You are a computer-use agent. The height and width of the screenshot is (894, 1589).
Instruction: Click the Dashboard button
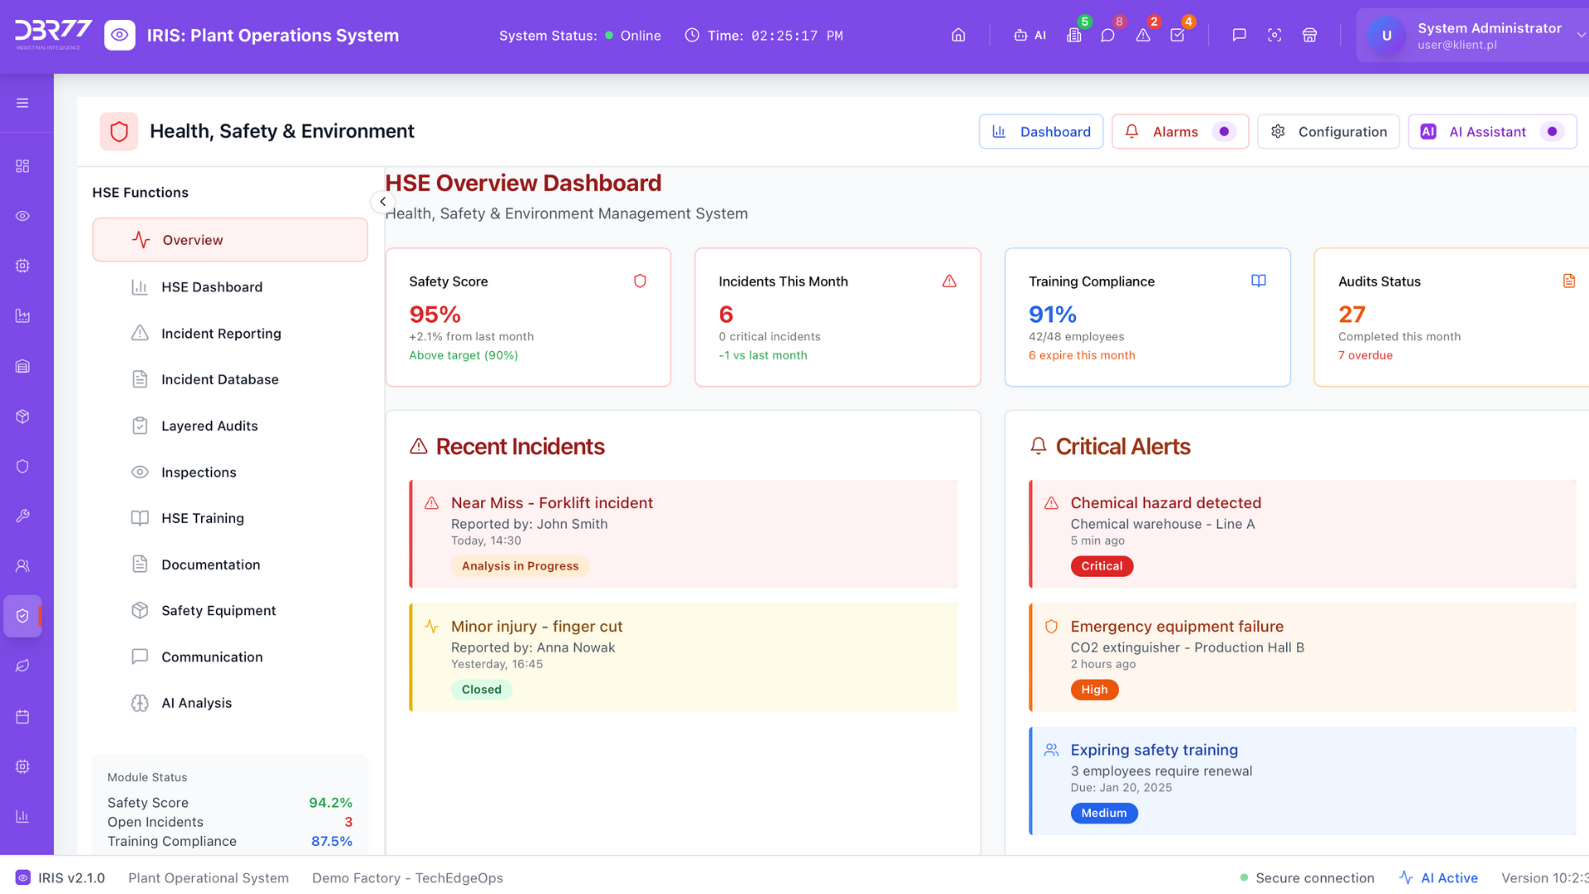click(x=1041, y=132)
